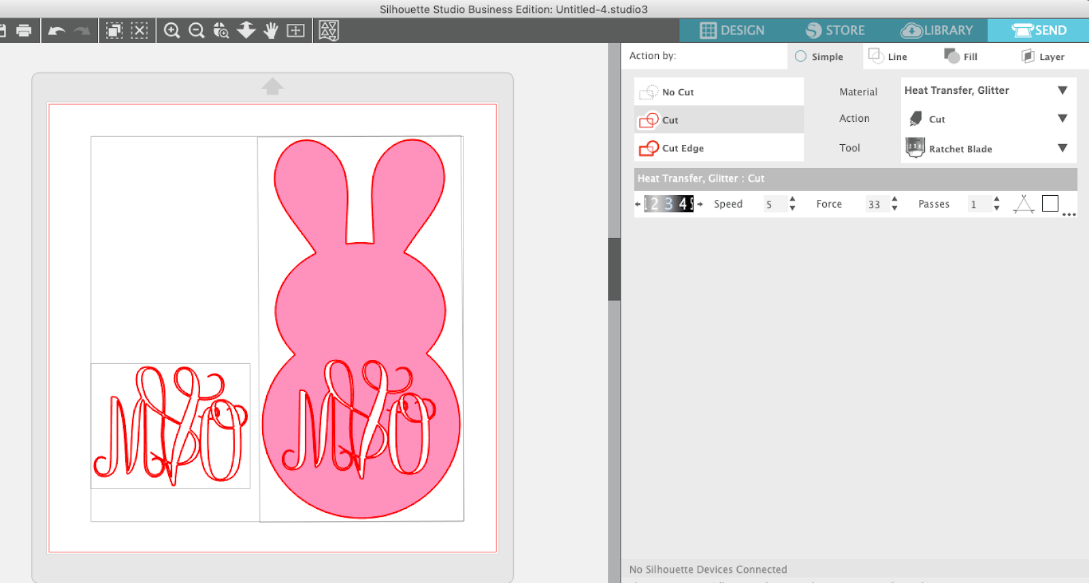1089x583 pixels.
Task: Decrease the Passes value with down arrow
Action: pos(996,208)
